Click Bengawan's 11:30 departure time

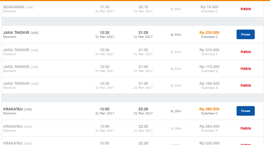coord(105,7)
